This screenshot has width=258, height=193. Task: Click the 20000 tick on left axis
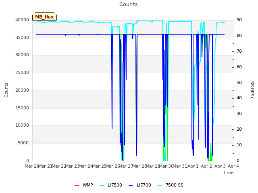point(22,90)
